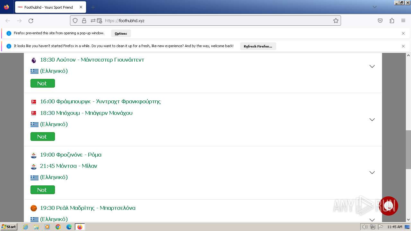Click the Bundesliga logo beside Freiburg match
This screenshot has width=411, height=231.
pos(34,102)
